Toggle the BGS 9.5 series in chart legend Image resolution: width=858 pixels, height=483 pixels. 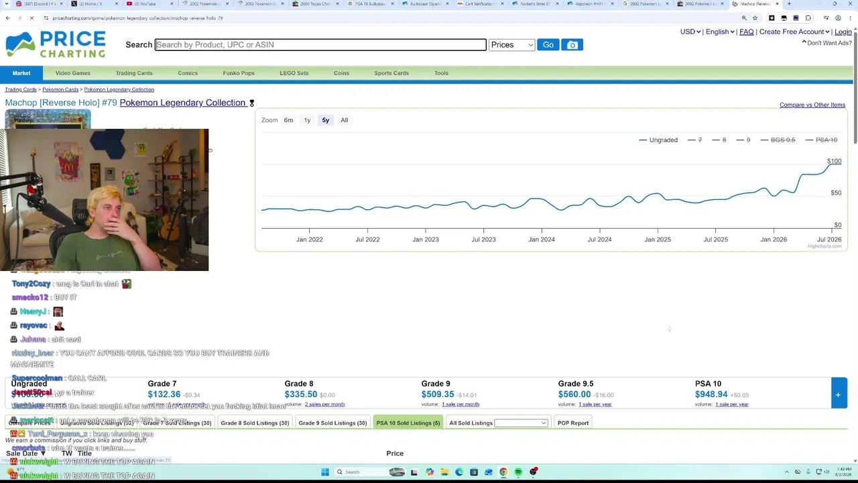778,140
